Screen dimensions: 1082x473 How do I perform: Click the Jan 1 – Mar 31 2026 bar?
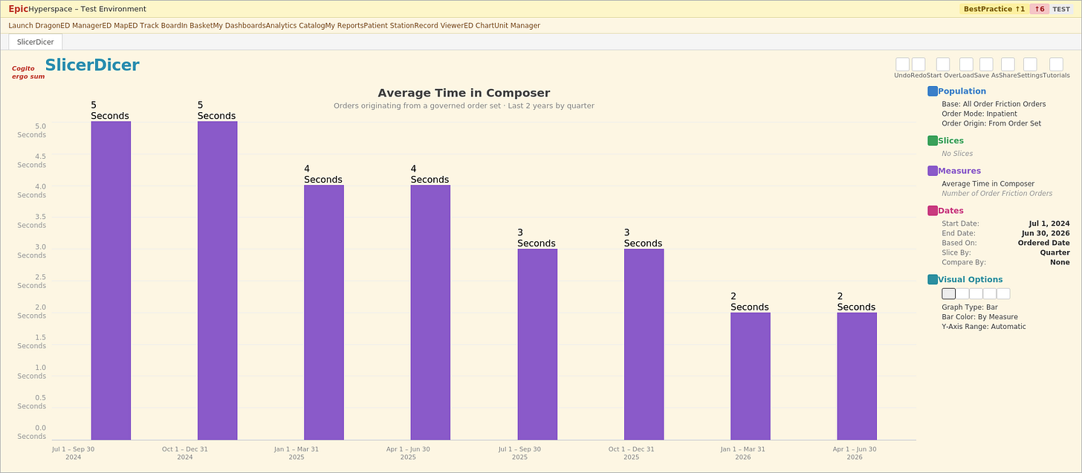point(751,376)
